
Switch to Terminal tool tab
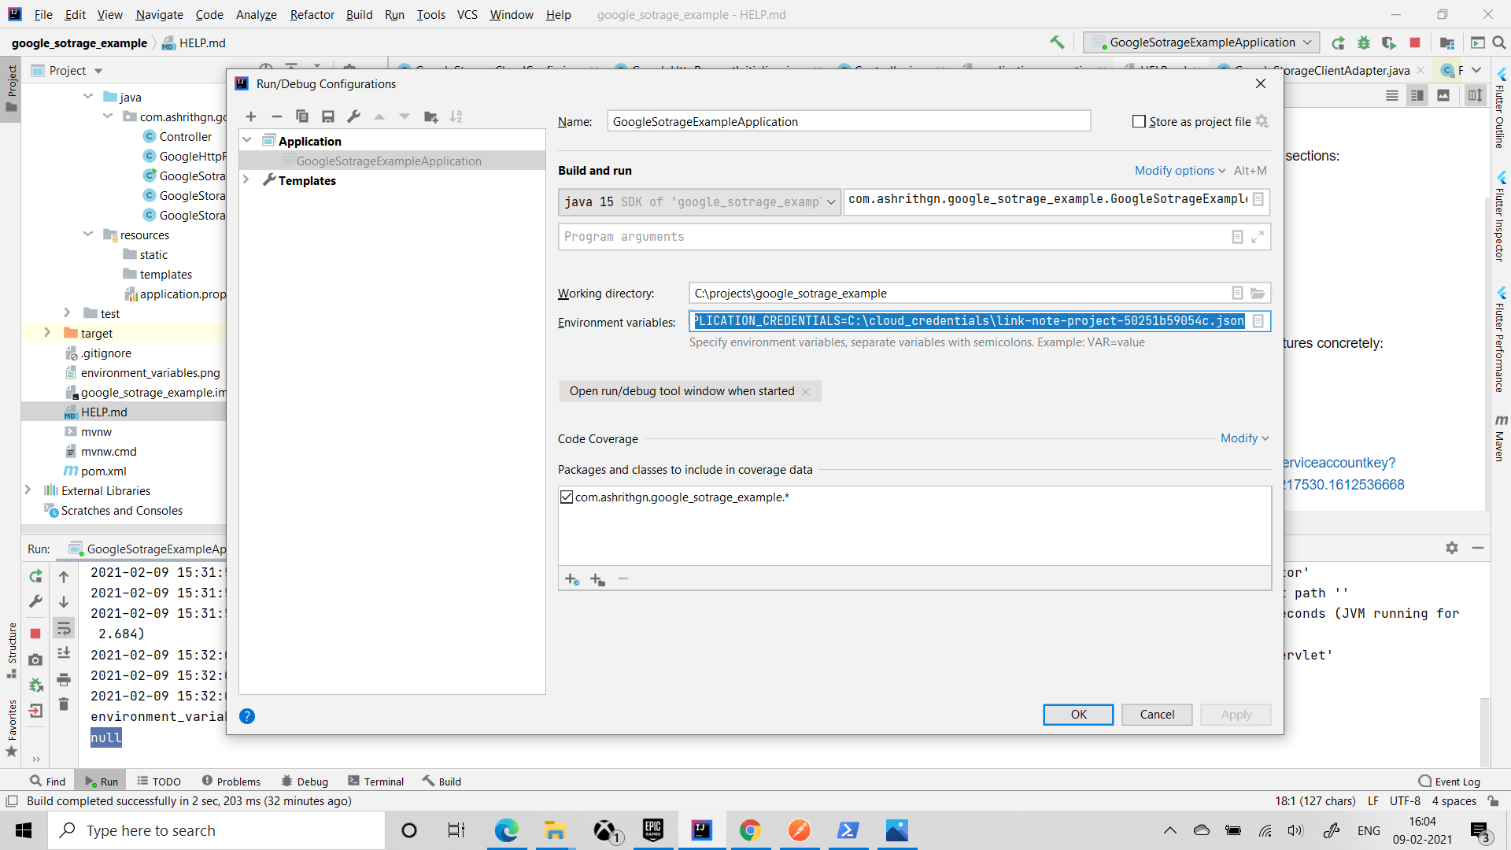[x=375, y=782]
